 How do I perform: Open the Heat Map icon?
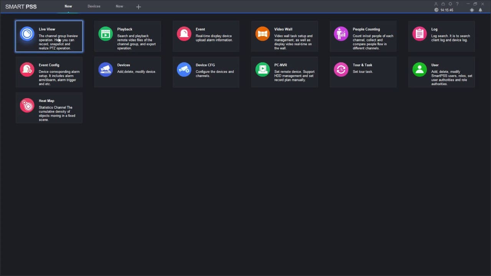27,105
